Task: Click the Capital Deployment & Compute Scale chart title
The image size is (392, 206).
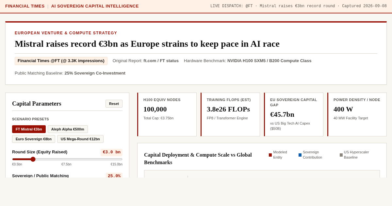Action: [x=198, y=159]
